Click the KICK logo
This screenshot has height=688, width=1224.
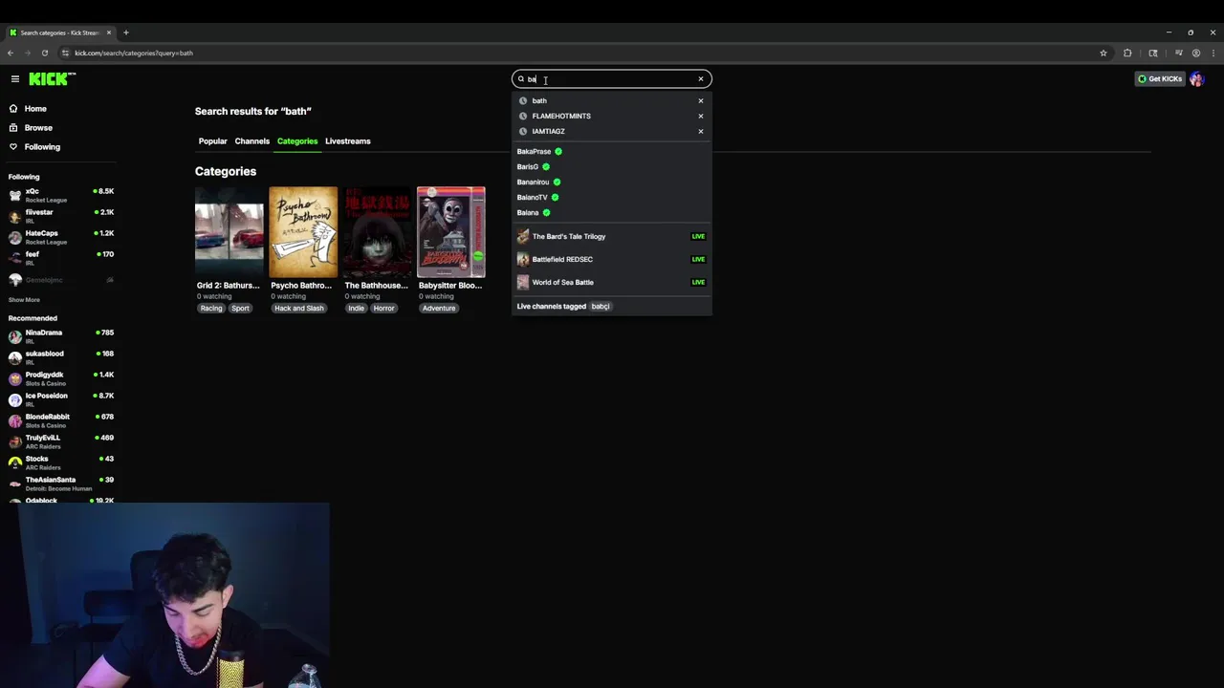click(x=52, y=79)
